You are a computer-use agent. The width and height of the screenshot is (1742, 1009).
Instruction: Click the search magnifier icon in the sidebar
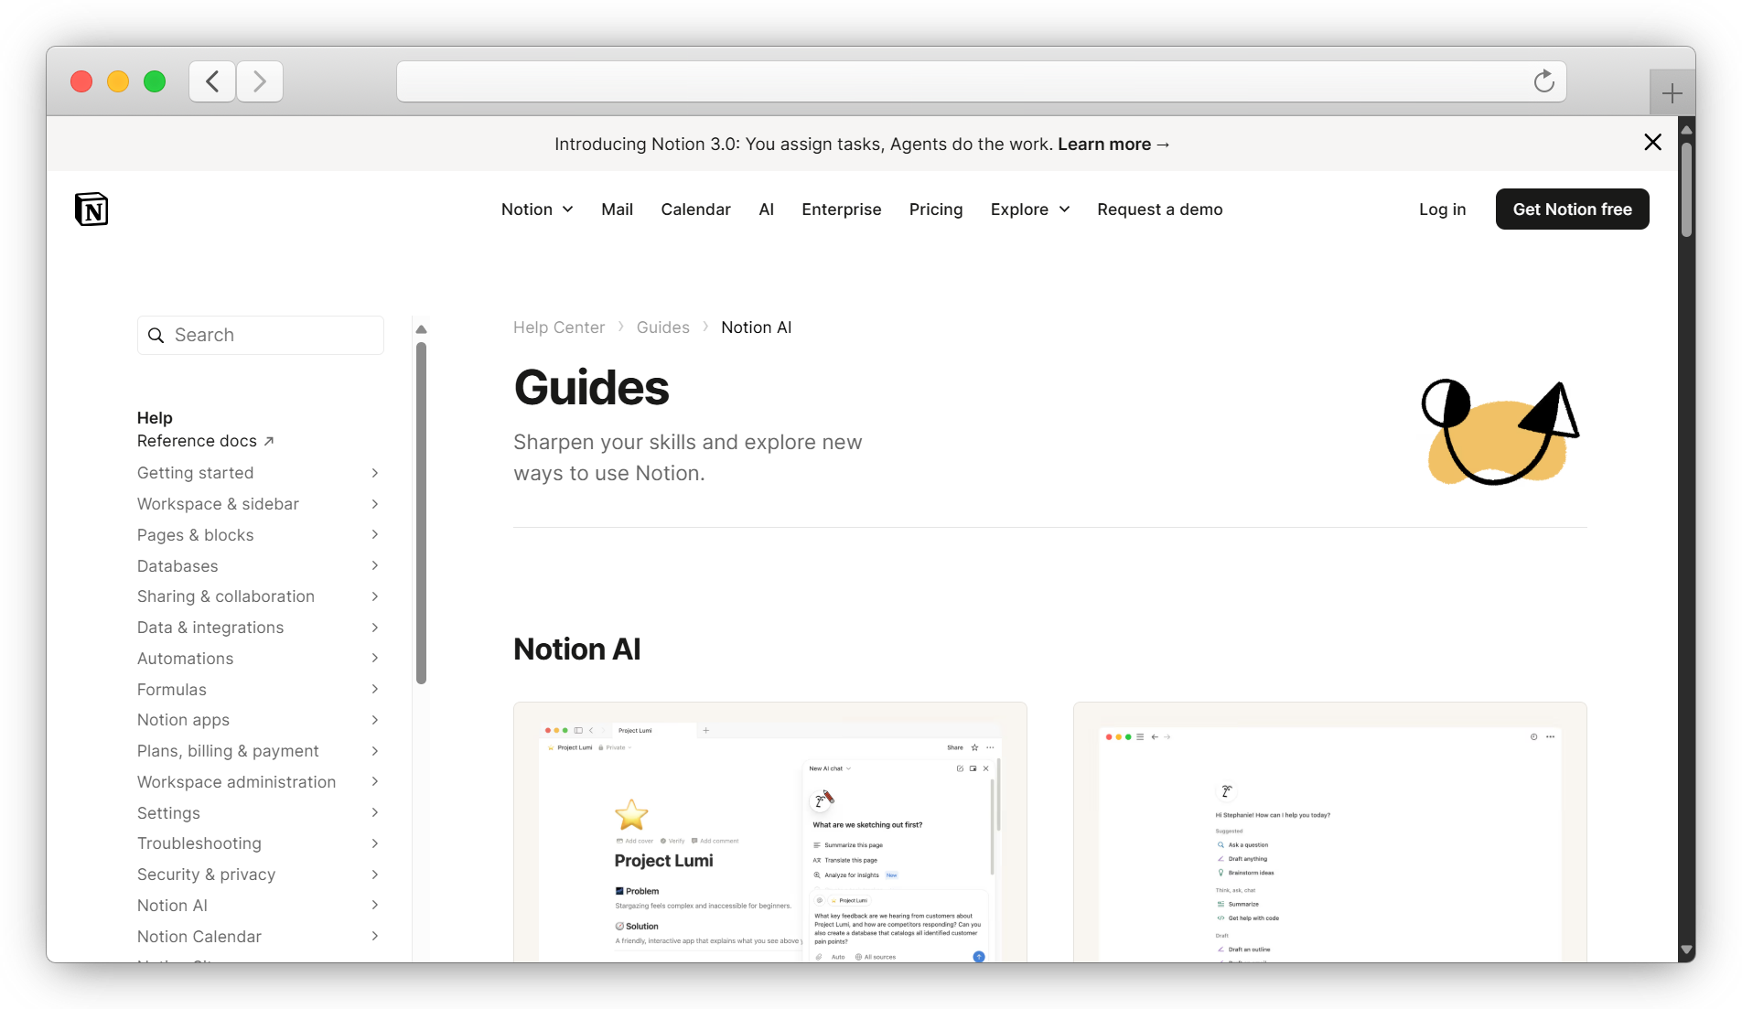point(156,335)
